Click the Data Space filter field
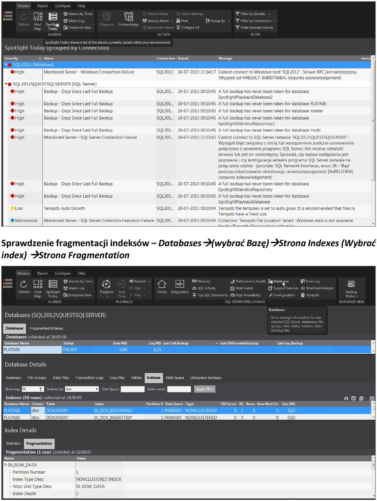The image size is (377, 501). tap(133, 389)
